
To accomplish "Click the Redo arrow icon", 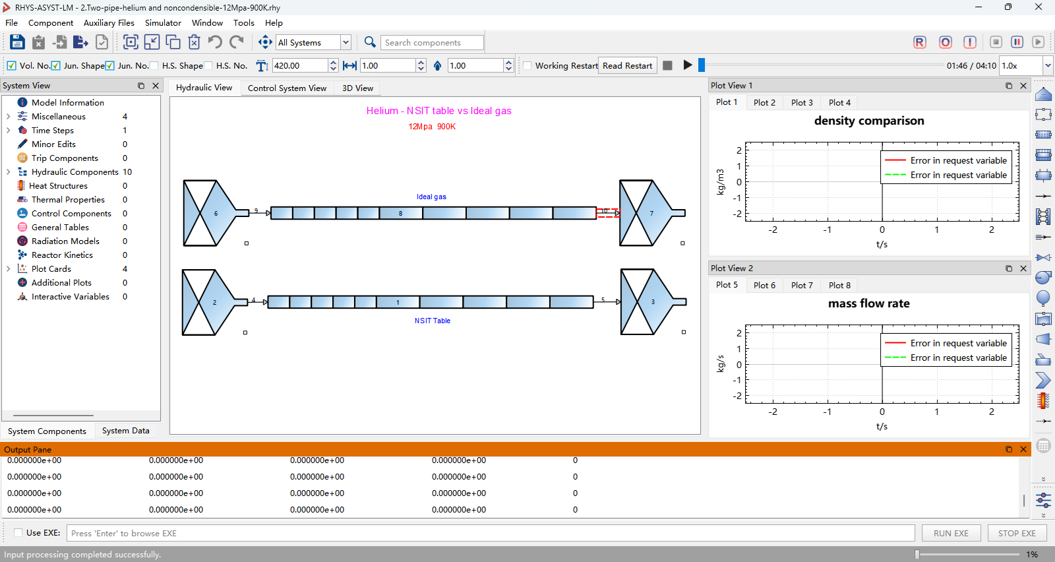I will click(x=237, y=42).
